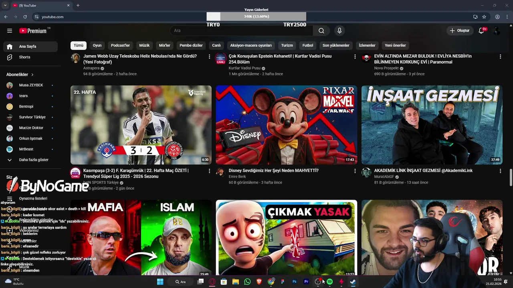Play the MAFIA ISLAM thumbnail
The width and height of the screenshot is (513, 288).
(141, 238)
